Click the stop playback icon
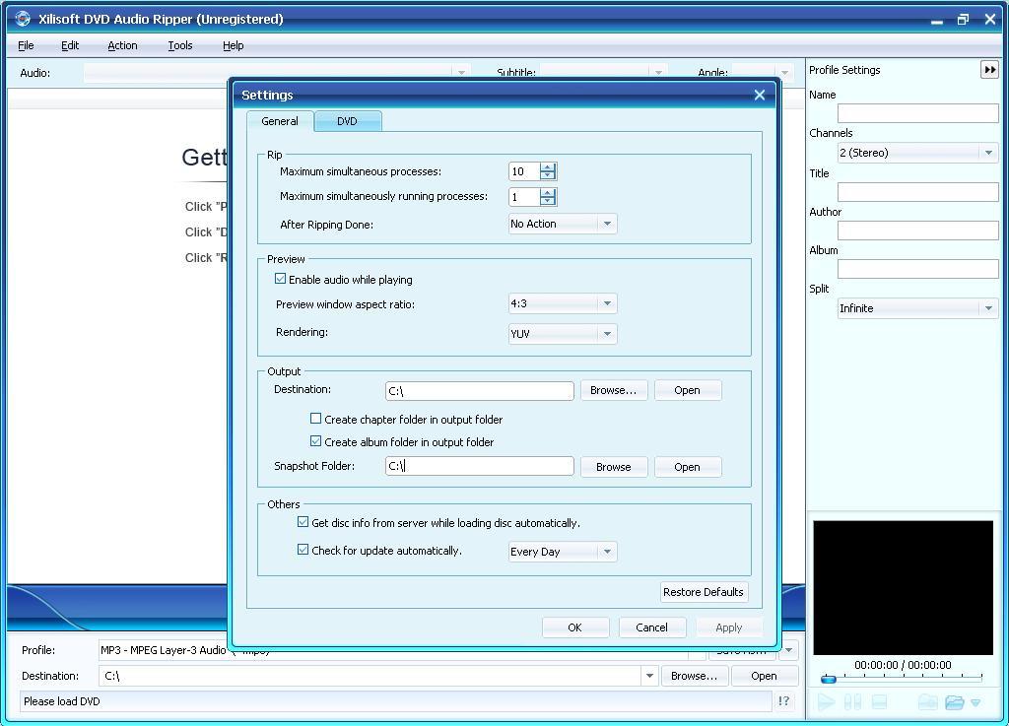The width and height of the screenshot is (1009, 726). (879, 701)
